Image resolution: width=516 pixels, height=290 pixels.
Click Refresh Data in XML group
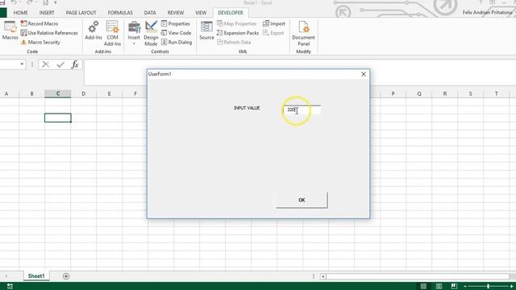click(234, 42)
